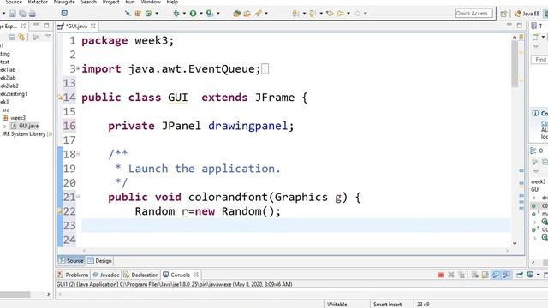Screen dimensions: 548x308
Task: Click Remove Launch X icon in Console
Action: pyautogui.click(x=451, y=275)
